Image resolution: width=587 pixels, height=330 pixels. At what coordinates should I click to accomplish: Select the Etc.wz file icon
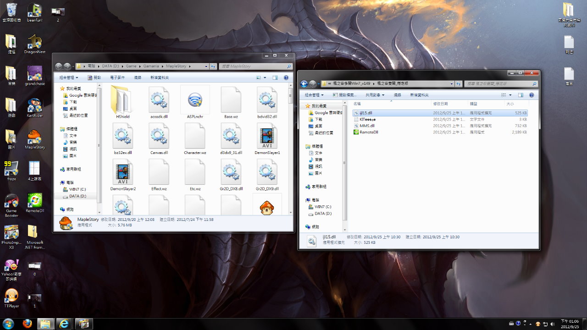[x=195, y=175]
